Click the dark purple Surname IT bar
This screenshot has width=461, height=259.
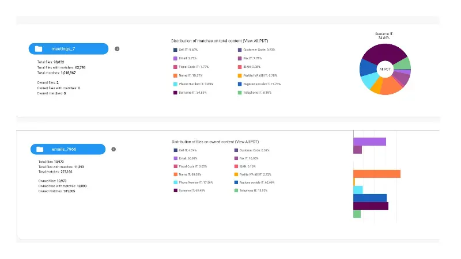[x=371, y=206]
